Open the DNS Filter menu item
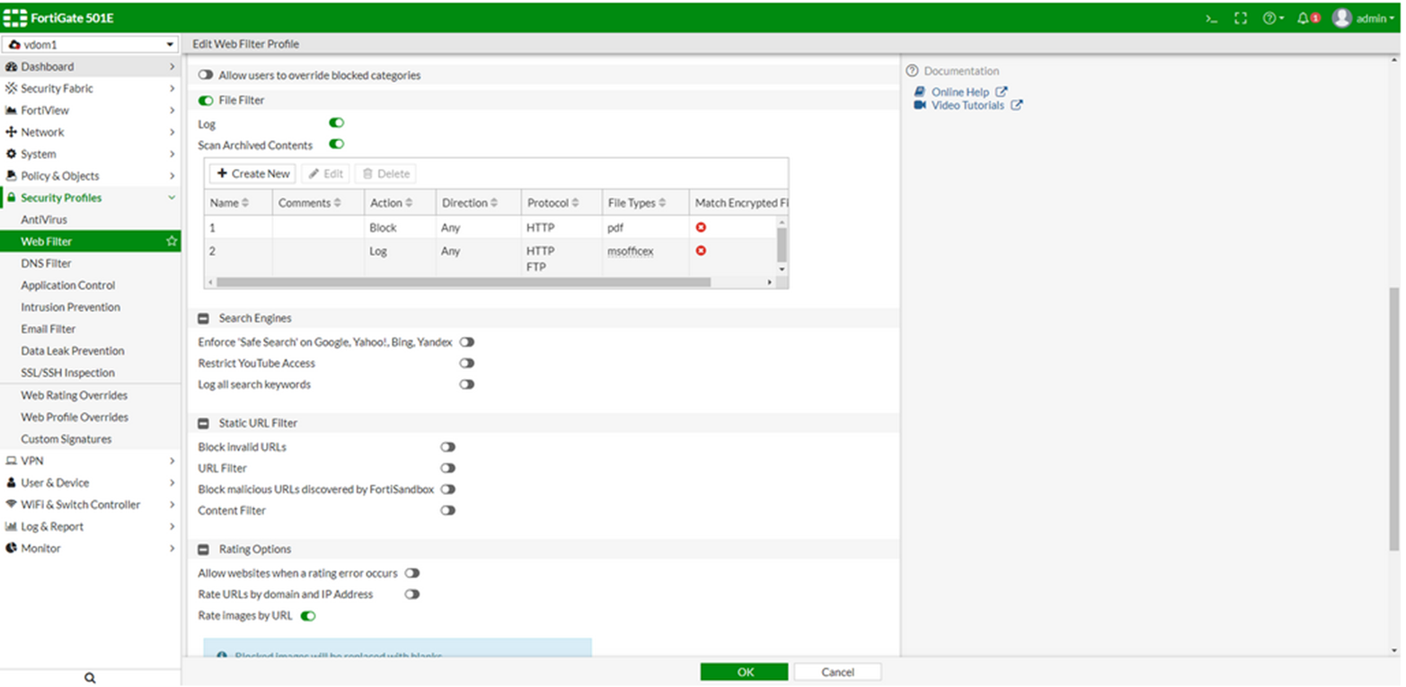The height and width of the screenshot is (687, 1406). point(46,263)
